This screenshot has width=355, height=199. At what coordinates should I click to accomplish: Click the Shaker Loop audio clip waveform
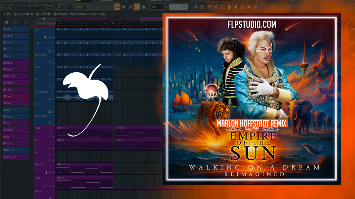(85, 97)
